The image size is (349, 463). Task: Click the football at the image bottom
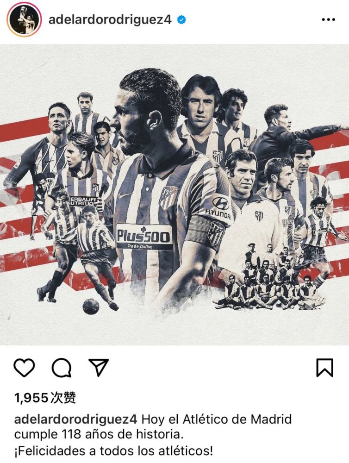(91, 306)
